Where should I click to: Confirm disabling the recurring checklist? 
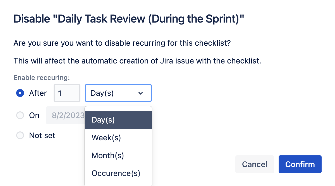click(300, 164)
